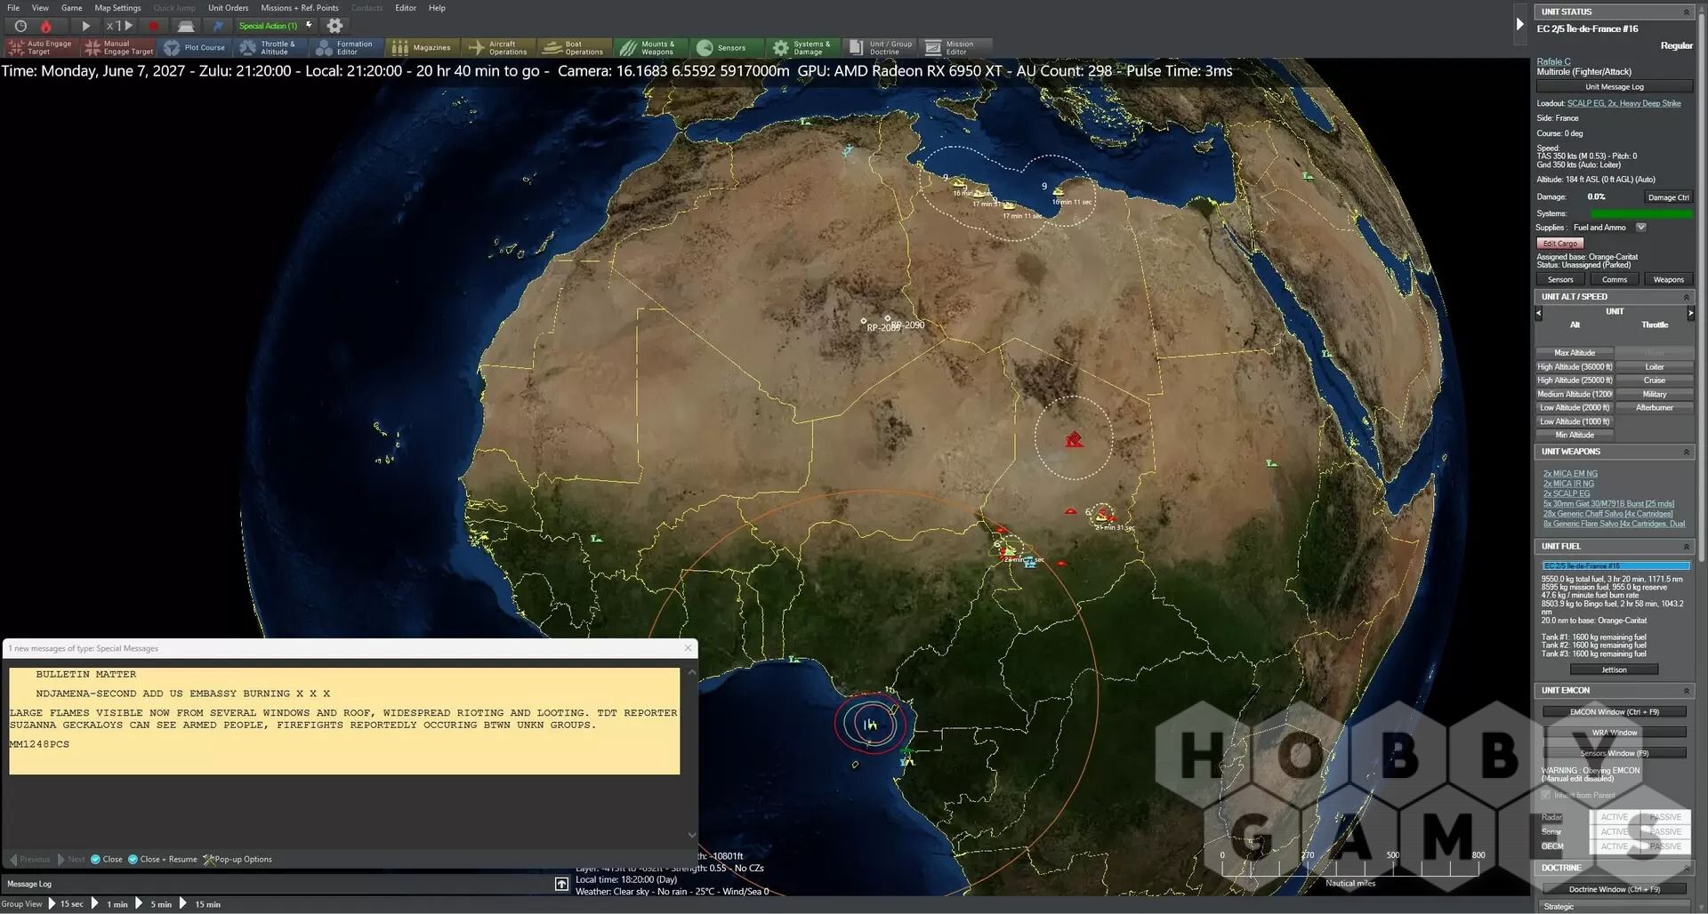
Task: Open the Game menu
Action: point(72,8)
